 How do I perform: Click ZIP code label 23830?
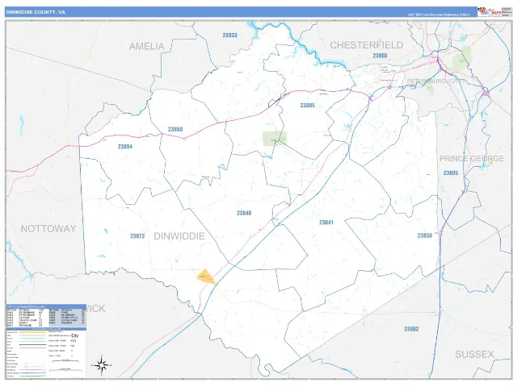pos(425,235)
